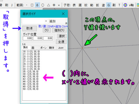Focus the first ガイド位置 X field

28,38
